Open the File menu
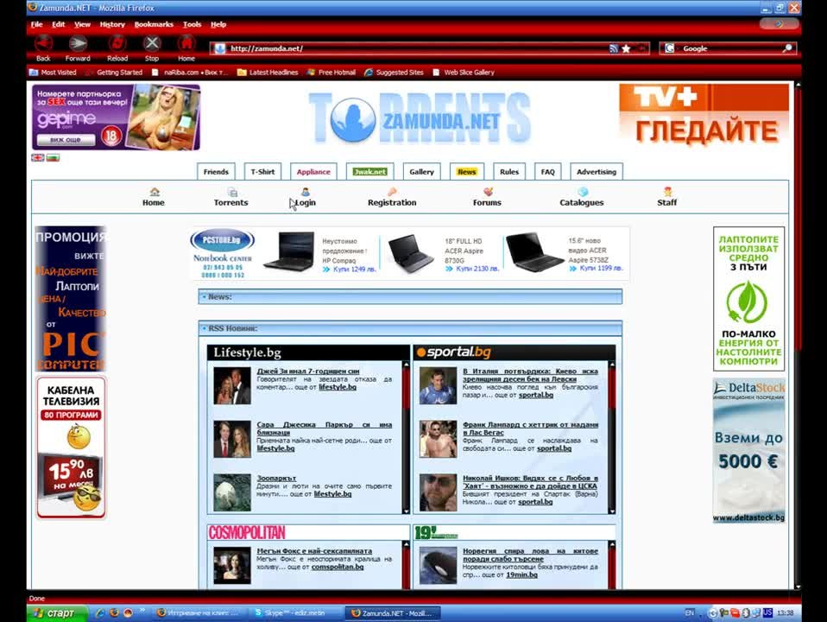This screenshot has width=827, height=622. (x=36, y=24)
